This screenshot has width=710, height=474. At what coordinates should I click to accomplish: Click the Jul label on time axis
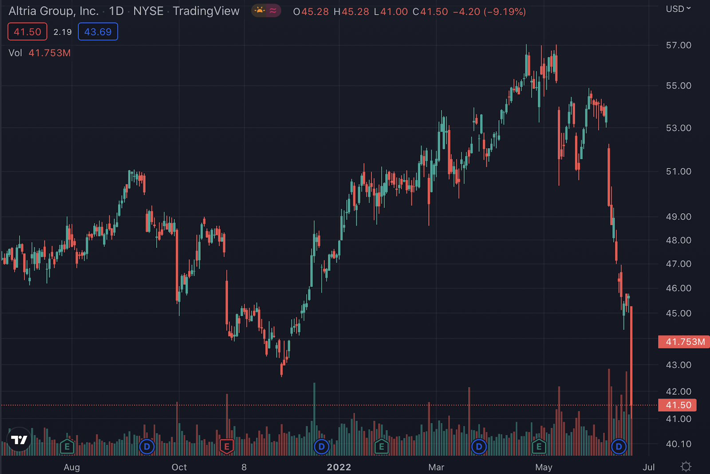tap(649, 467)
